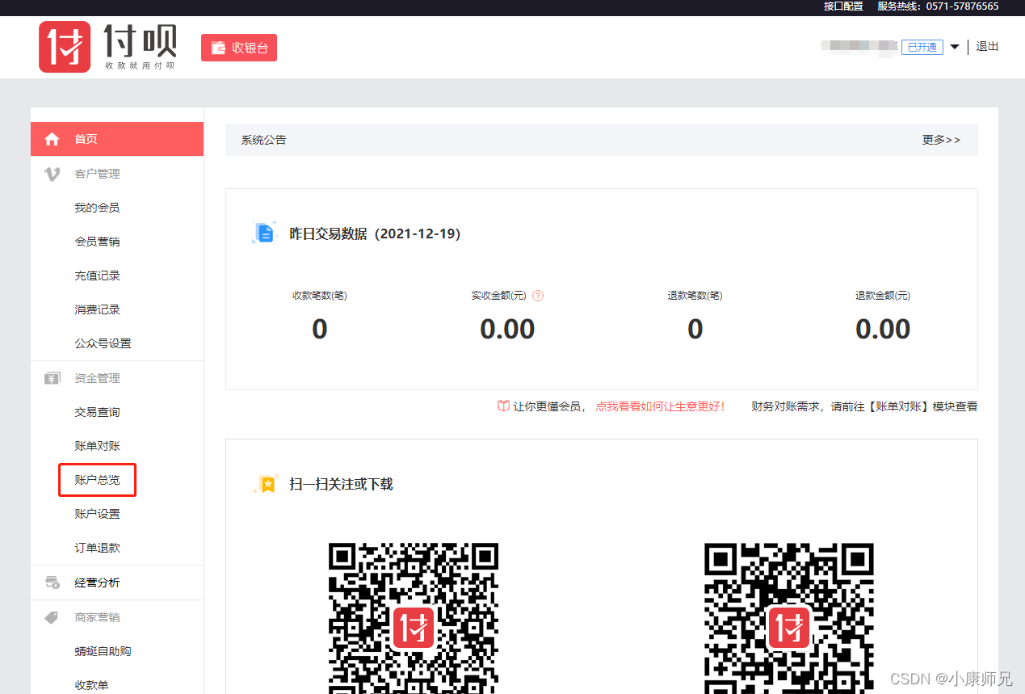
Task: Click 退出 to log out
Action: [x=987, y=46]
